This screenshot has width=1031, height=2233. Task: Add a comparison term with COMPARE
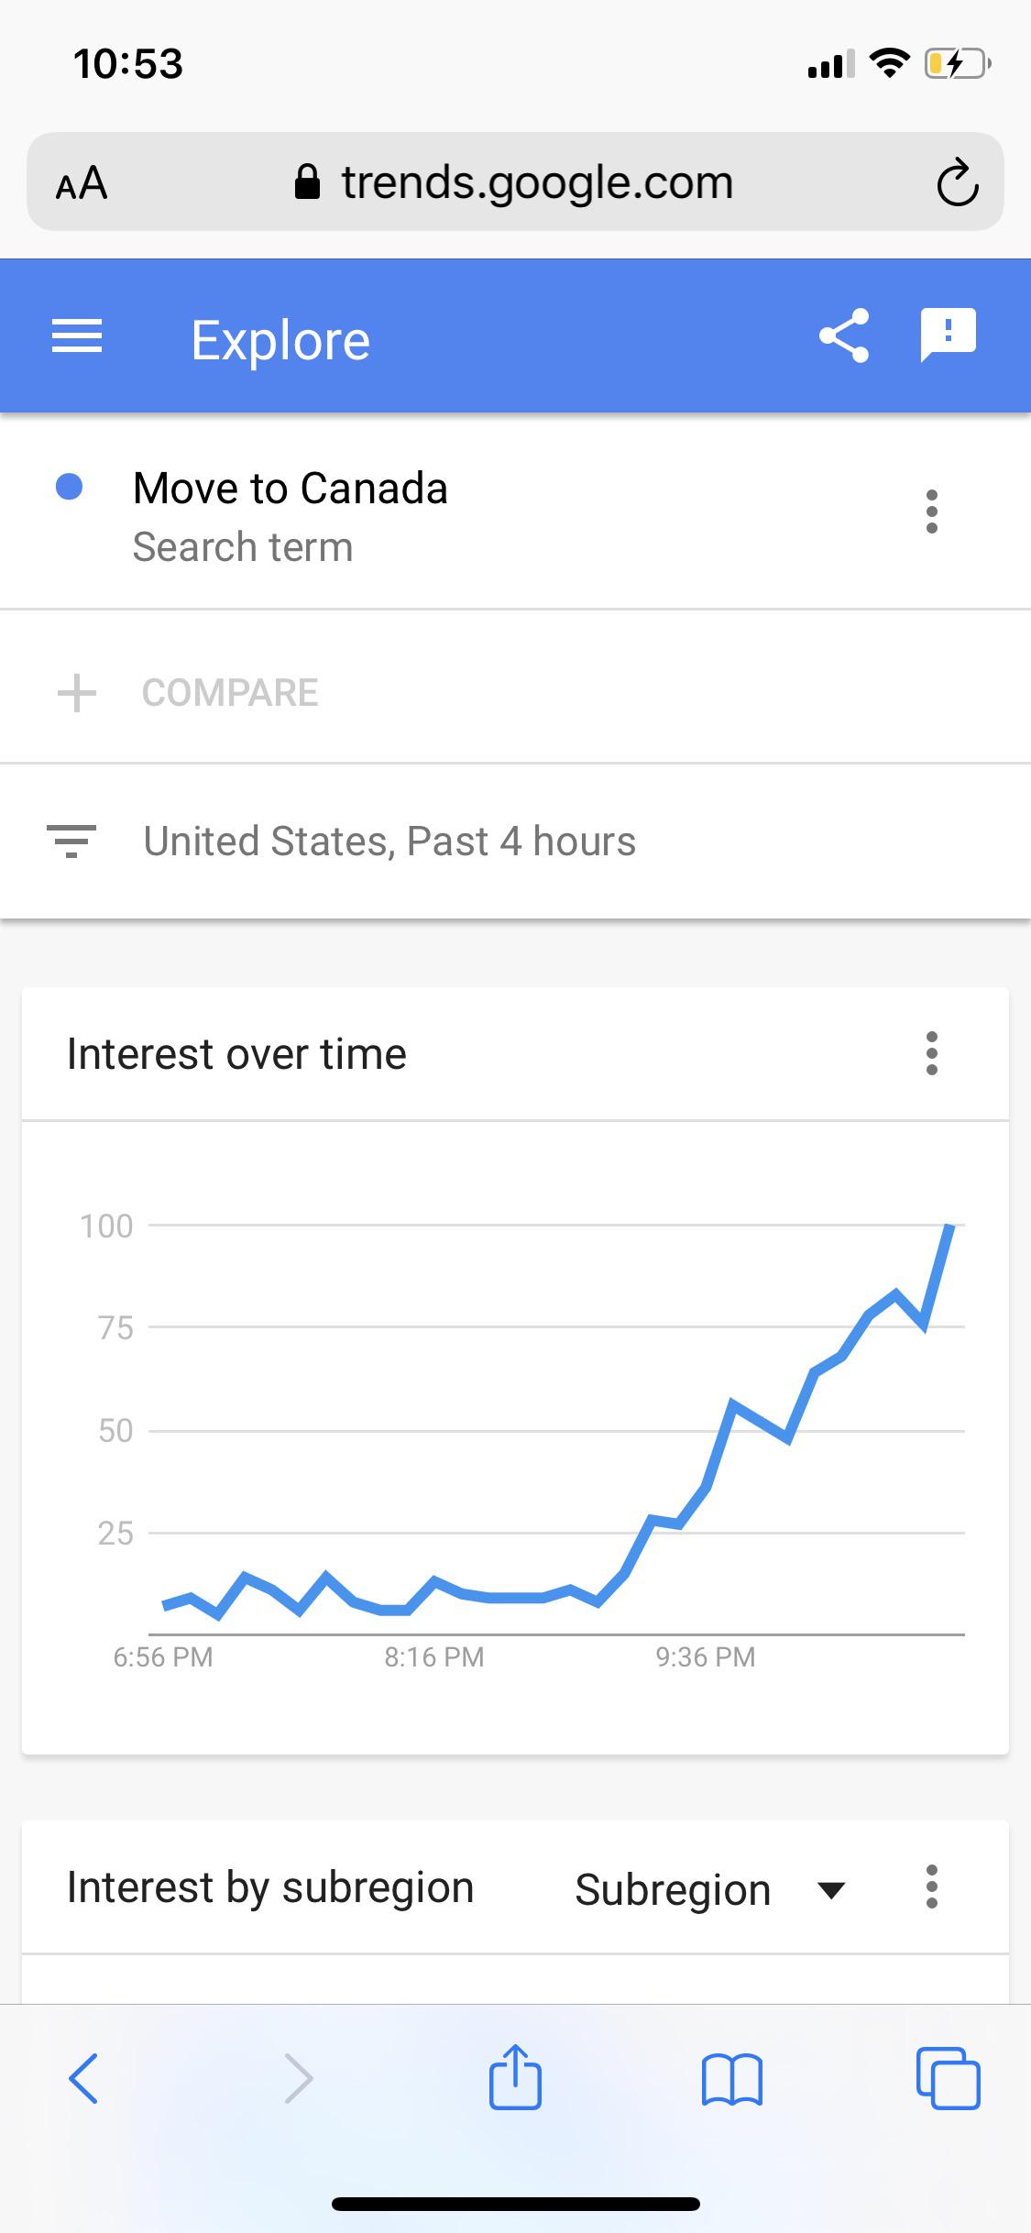(188, 692)
